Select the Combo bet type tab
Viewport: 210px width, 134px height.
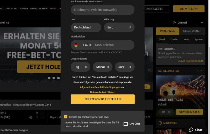click(174, 40)
